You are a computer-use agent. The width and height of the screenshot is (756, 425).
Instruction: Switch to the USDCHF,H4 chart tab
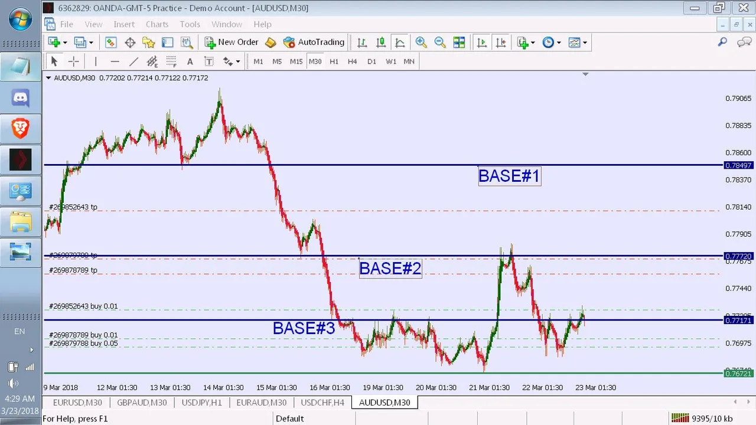(322, 403)
